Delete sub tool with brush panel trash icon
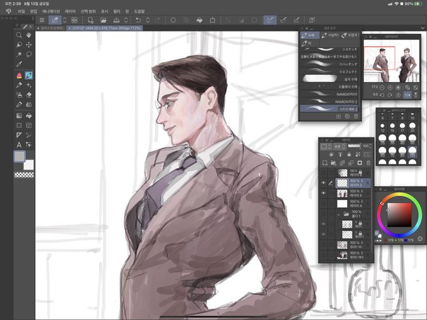The height and width of the screenshot is (320, 427). click(x=355, y=117)
